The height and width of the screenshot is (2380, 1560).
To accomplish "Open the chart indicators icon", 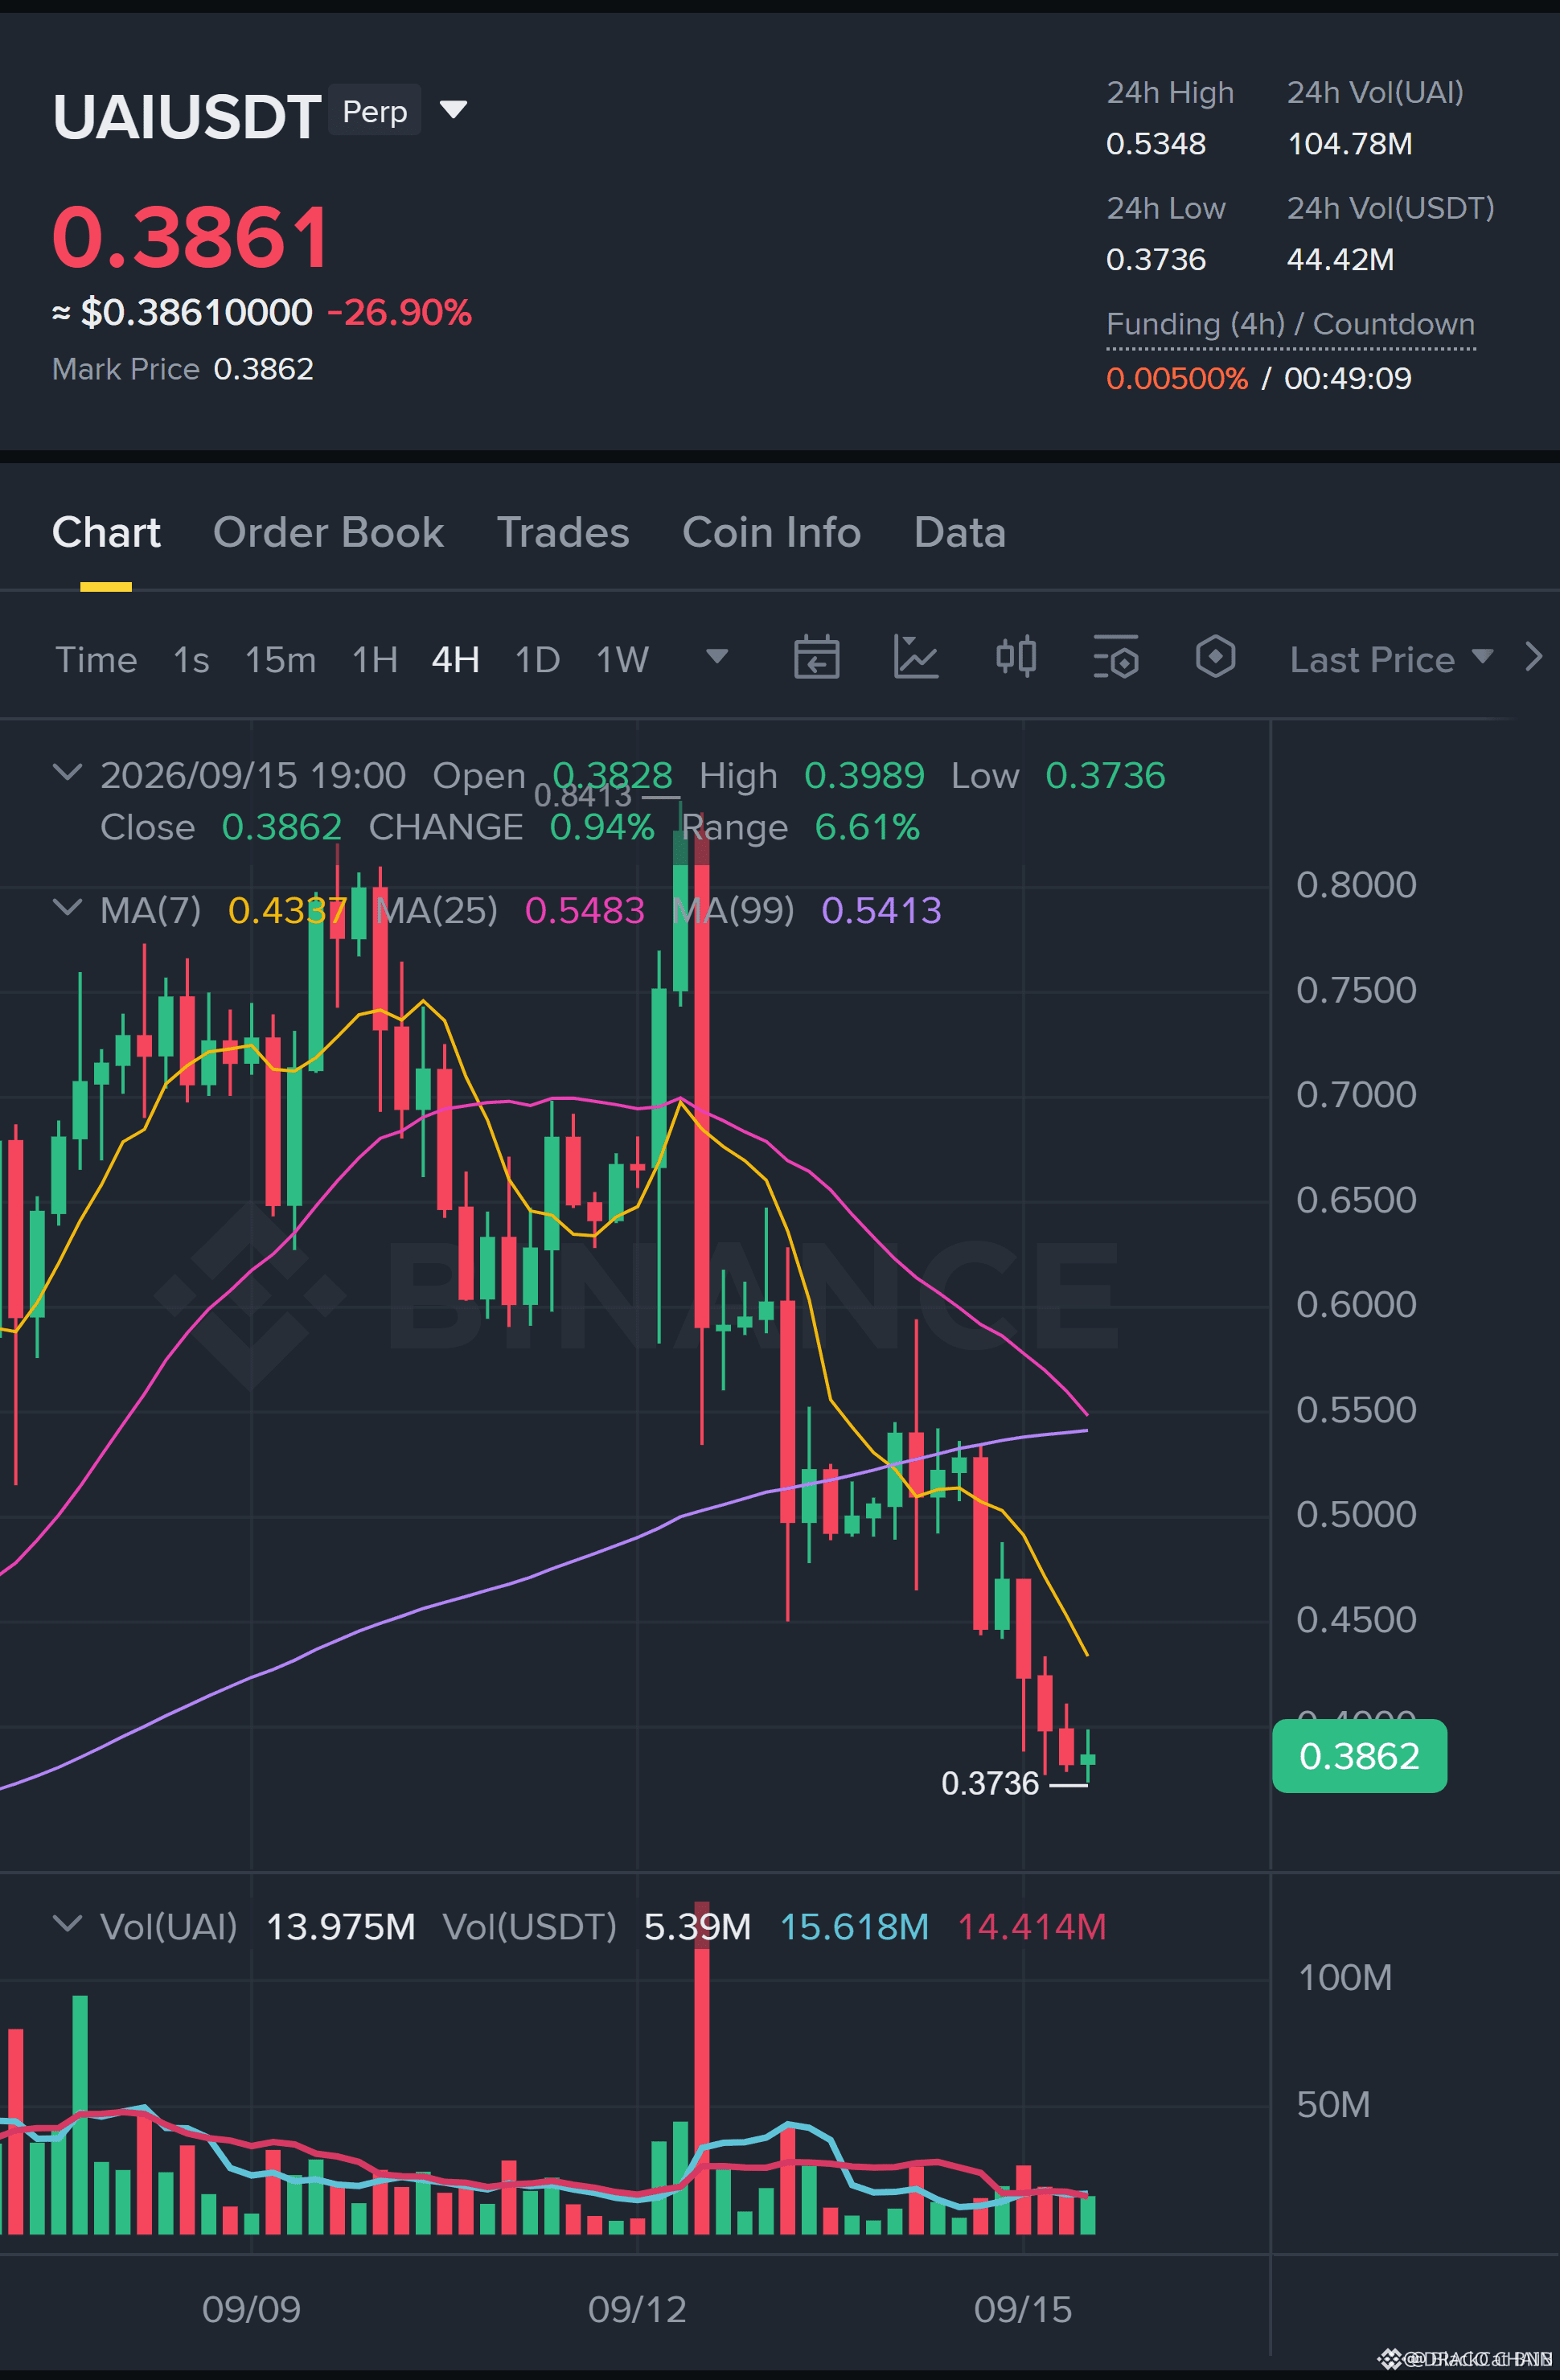I will pos(915,658).
